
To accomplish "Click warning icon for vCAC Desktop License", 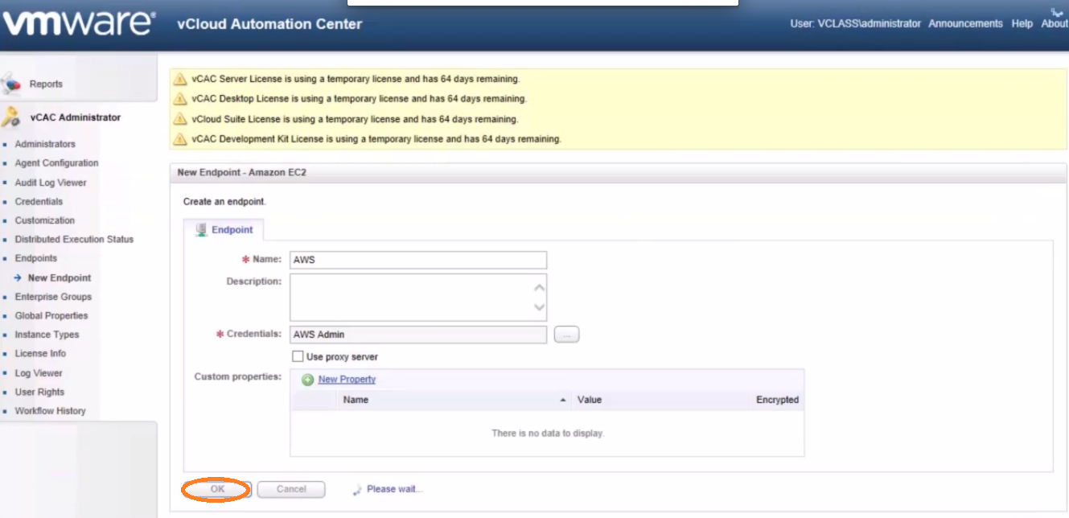I will pyautogui.click(x=181, y=99).
